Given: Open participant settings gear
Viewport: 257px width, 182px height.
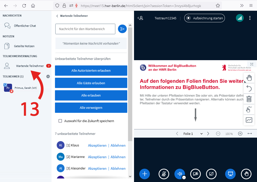Looking at the screenshot, I should [x=48, y=76].
